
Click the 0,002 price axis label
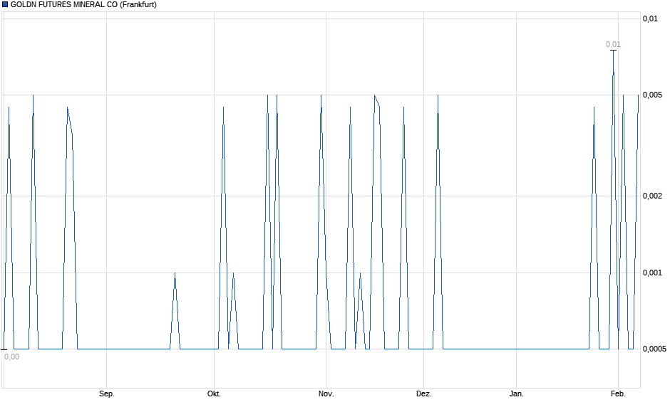coord(652,196)
